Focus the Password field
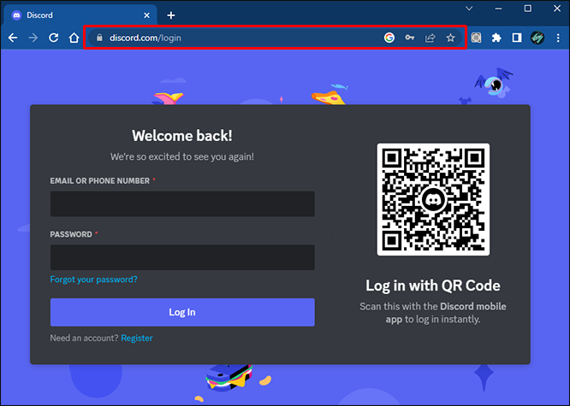Image resolution: width=570 pixels, height=406 pixels. click(x=182, y=257)
